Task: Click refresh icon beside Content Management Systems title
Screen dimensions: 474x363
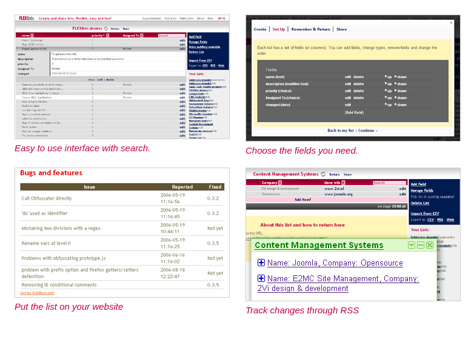Action: coord(323,174)
